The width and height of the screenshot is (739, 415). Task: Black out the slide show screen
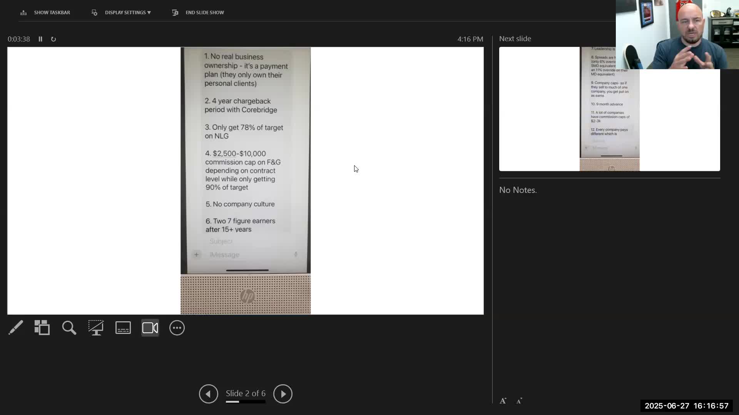(96, 328)
